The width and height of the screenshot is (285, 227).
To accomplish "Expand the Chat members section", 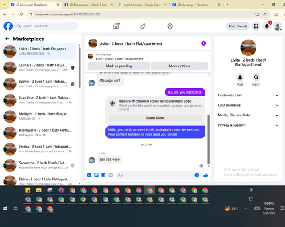I will 248,105.
